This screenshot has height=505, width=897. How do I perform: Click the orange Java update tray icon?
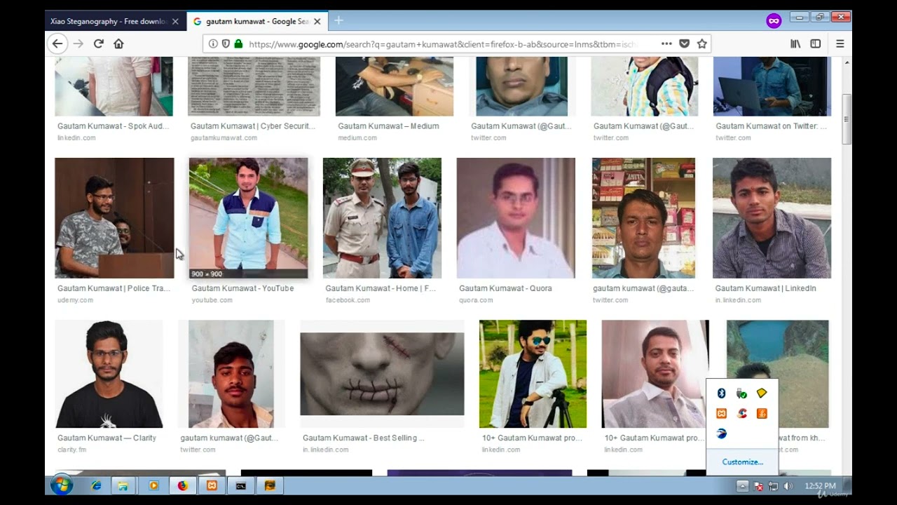click(x=762, y=414)
